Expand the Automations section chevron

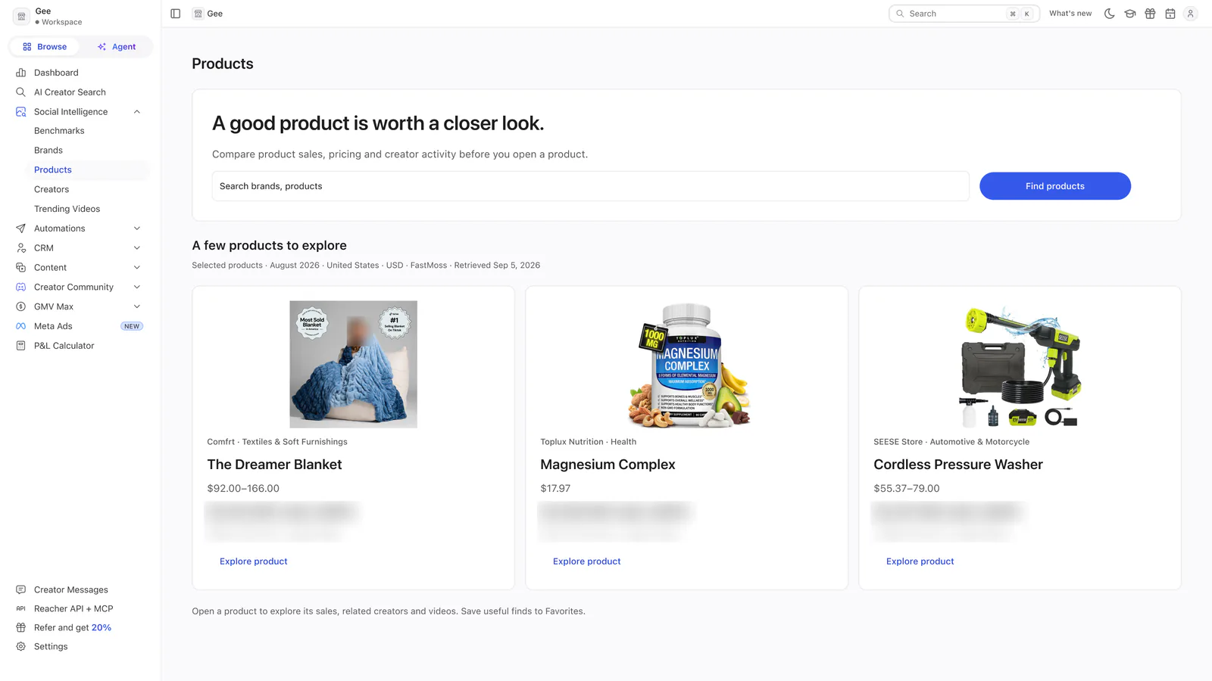click(137, 229)
